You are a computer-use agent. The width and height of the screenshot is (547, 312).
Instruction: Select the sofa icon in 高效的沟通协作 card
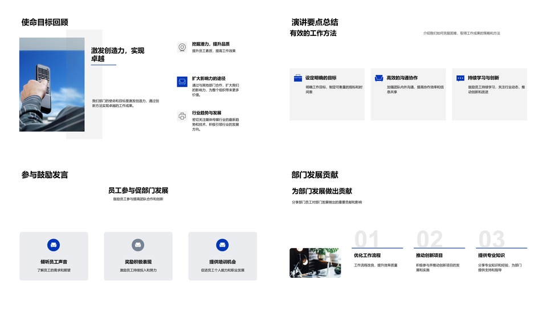coord(379,78)
